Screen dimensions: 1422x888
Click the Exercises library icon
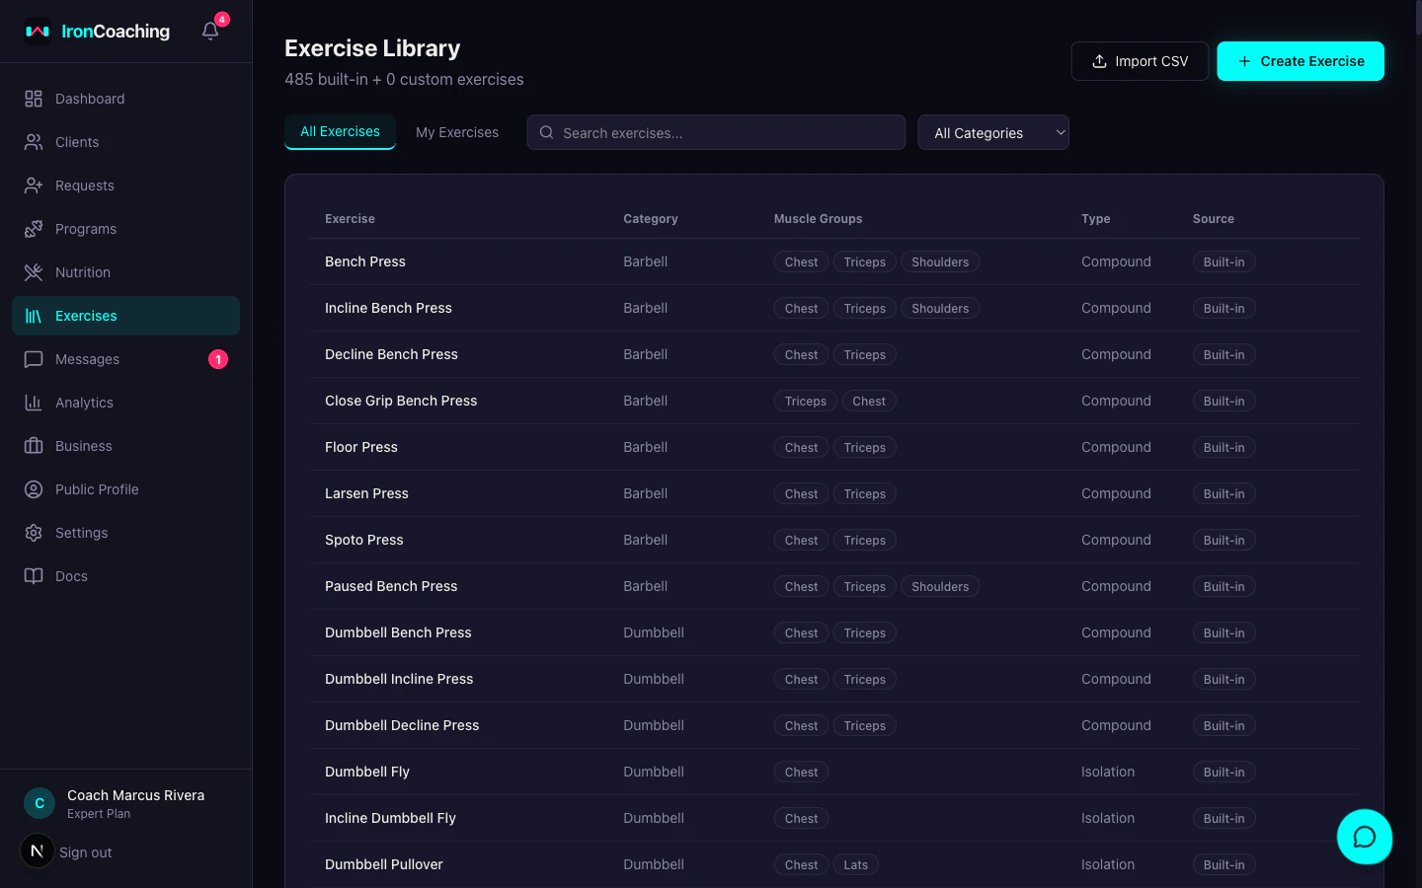pyautogui.click(x=34, y=316)
